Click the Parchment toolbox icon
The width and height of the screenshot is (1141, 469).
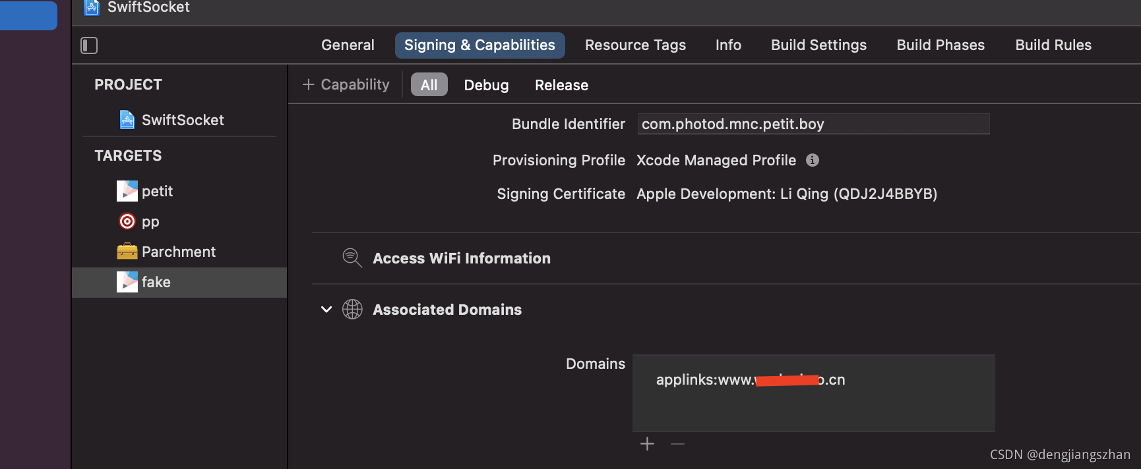pyautogui.click(x=127, y=252)
